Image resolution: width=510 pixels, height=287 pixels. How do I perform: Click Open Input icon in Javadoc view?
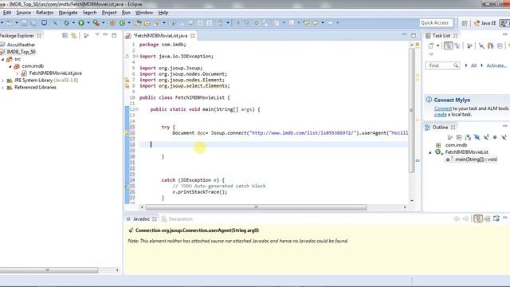click(x=487, y=218)
